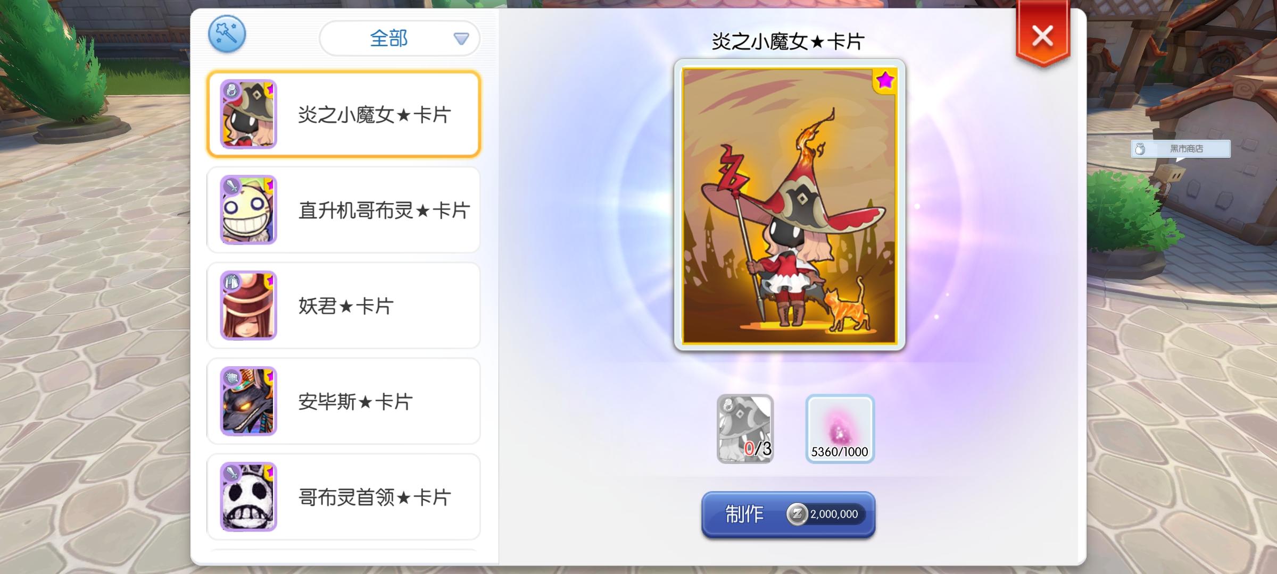
Task: Click the dropdown arrow beside 全部
Action: click(461, 39)
